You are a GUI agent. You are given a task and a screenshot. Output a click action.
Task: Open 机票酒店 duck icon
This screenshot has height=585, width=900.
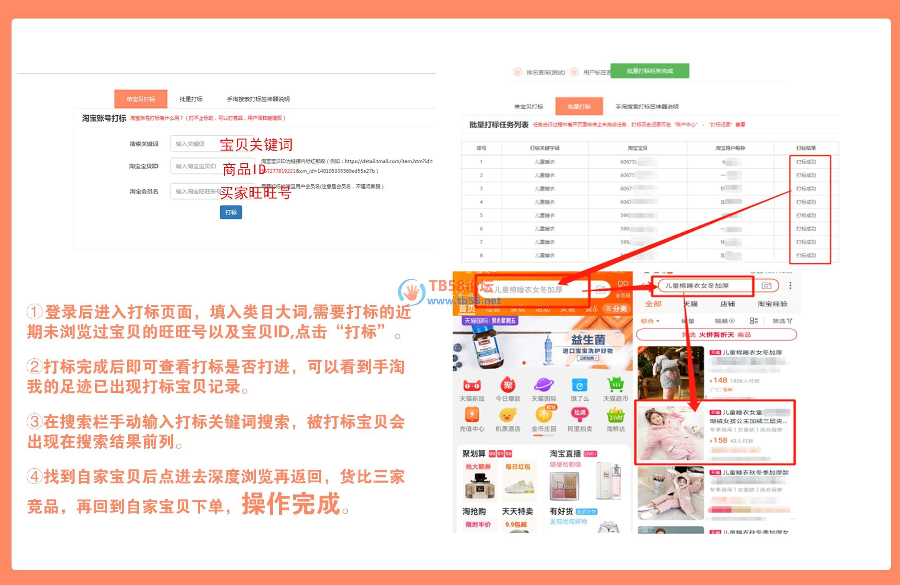click(507, 415)
